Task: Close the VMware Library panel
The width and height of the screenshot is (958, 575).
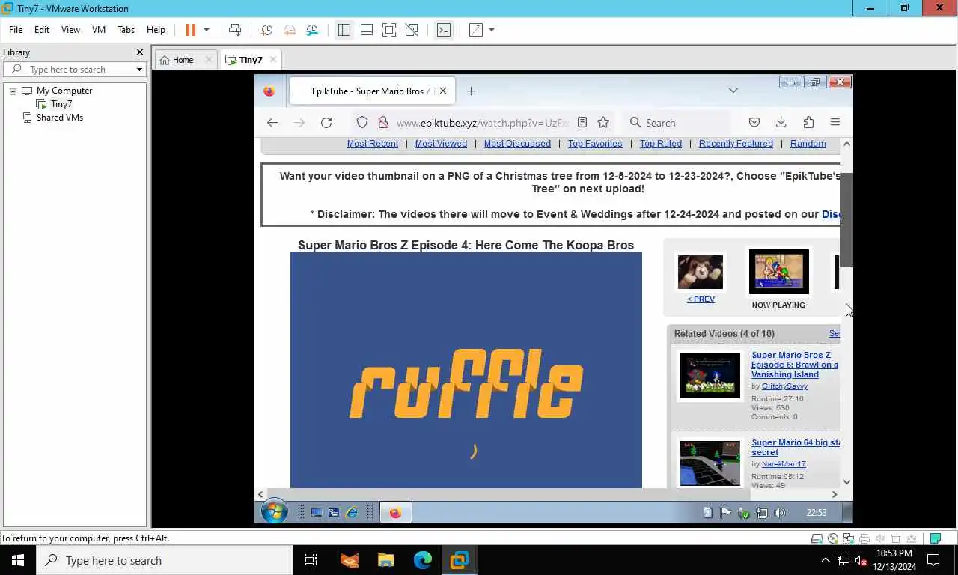Action: [139, 52]
